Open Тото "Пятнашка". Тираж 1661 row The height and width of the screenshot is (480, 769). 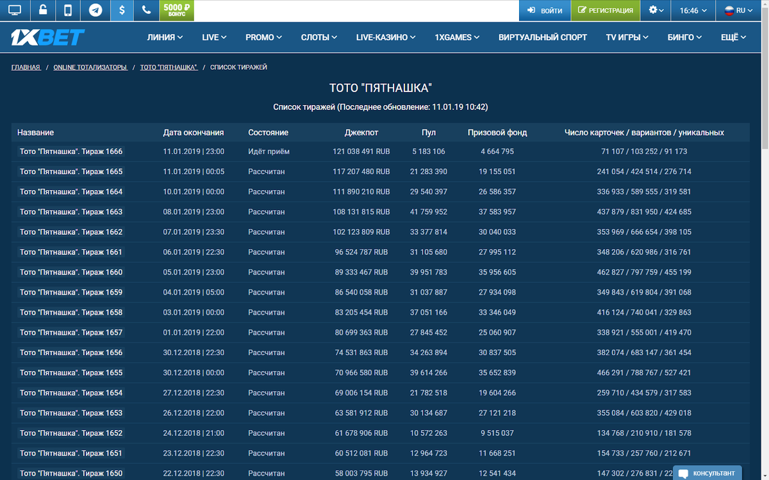pyautogui.click(x=380, y=252)
